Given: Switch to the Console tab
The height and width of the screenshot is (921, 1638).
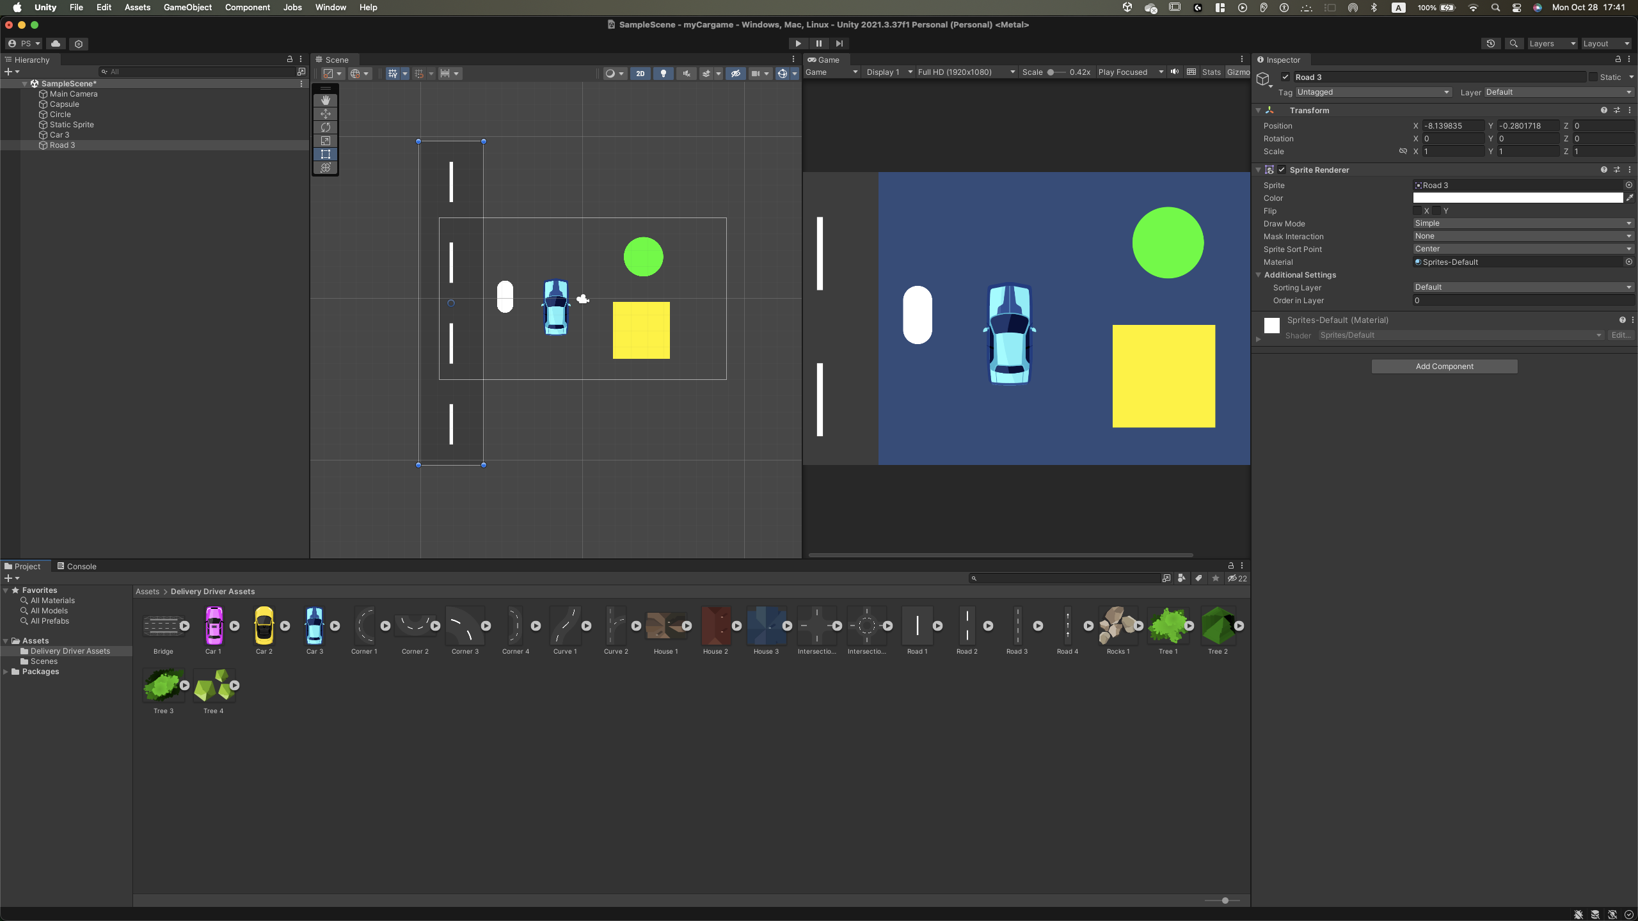Looking at the screenshot, I should coord(77,567).
